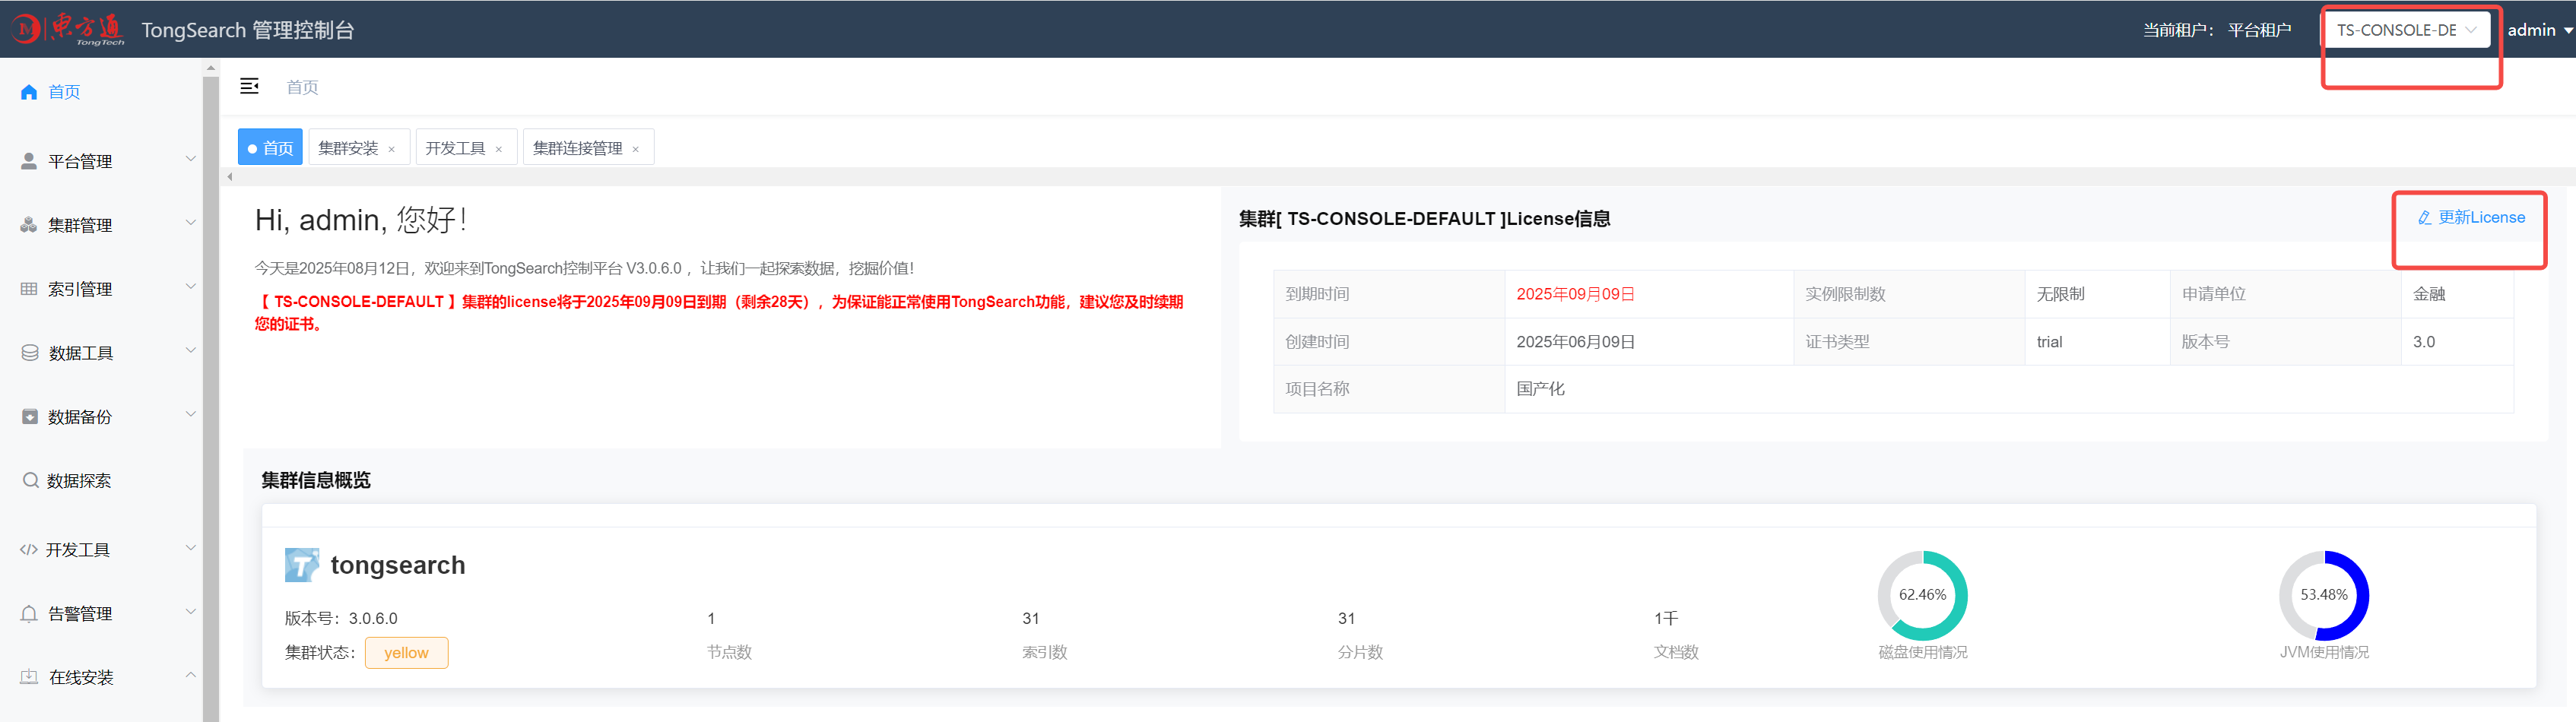This screenshot has width=2576, height=722.
Task: Click the 国产化 project name value
Action: tap(1540, 389)
